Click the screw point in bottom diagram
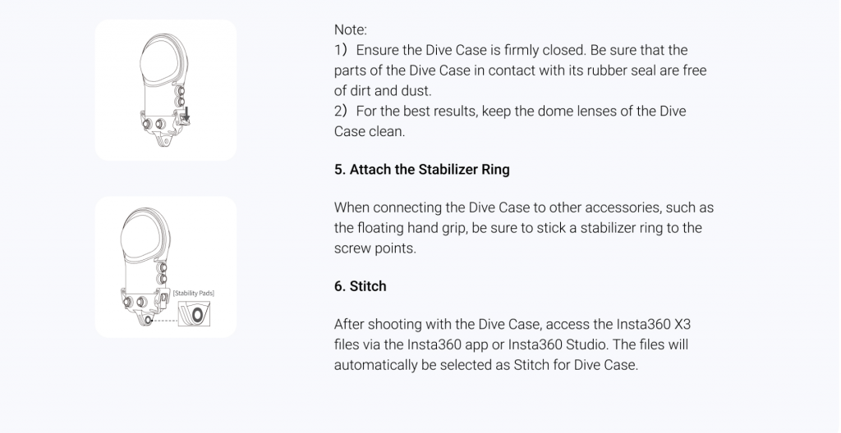841x433 pixels. 149,321
